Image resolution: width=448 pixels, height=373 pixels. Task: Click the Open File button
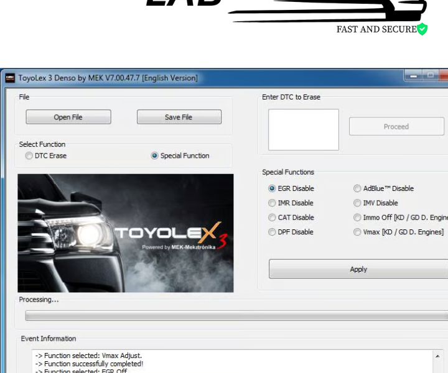tap(68, 117)
